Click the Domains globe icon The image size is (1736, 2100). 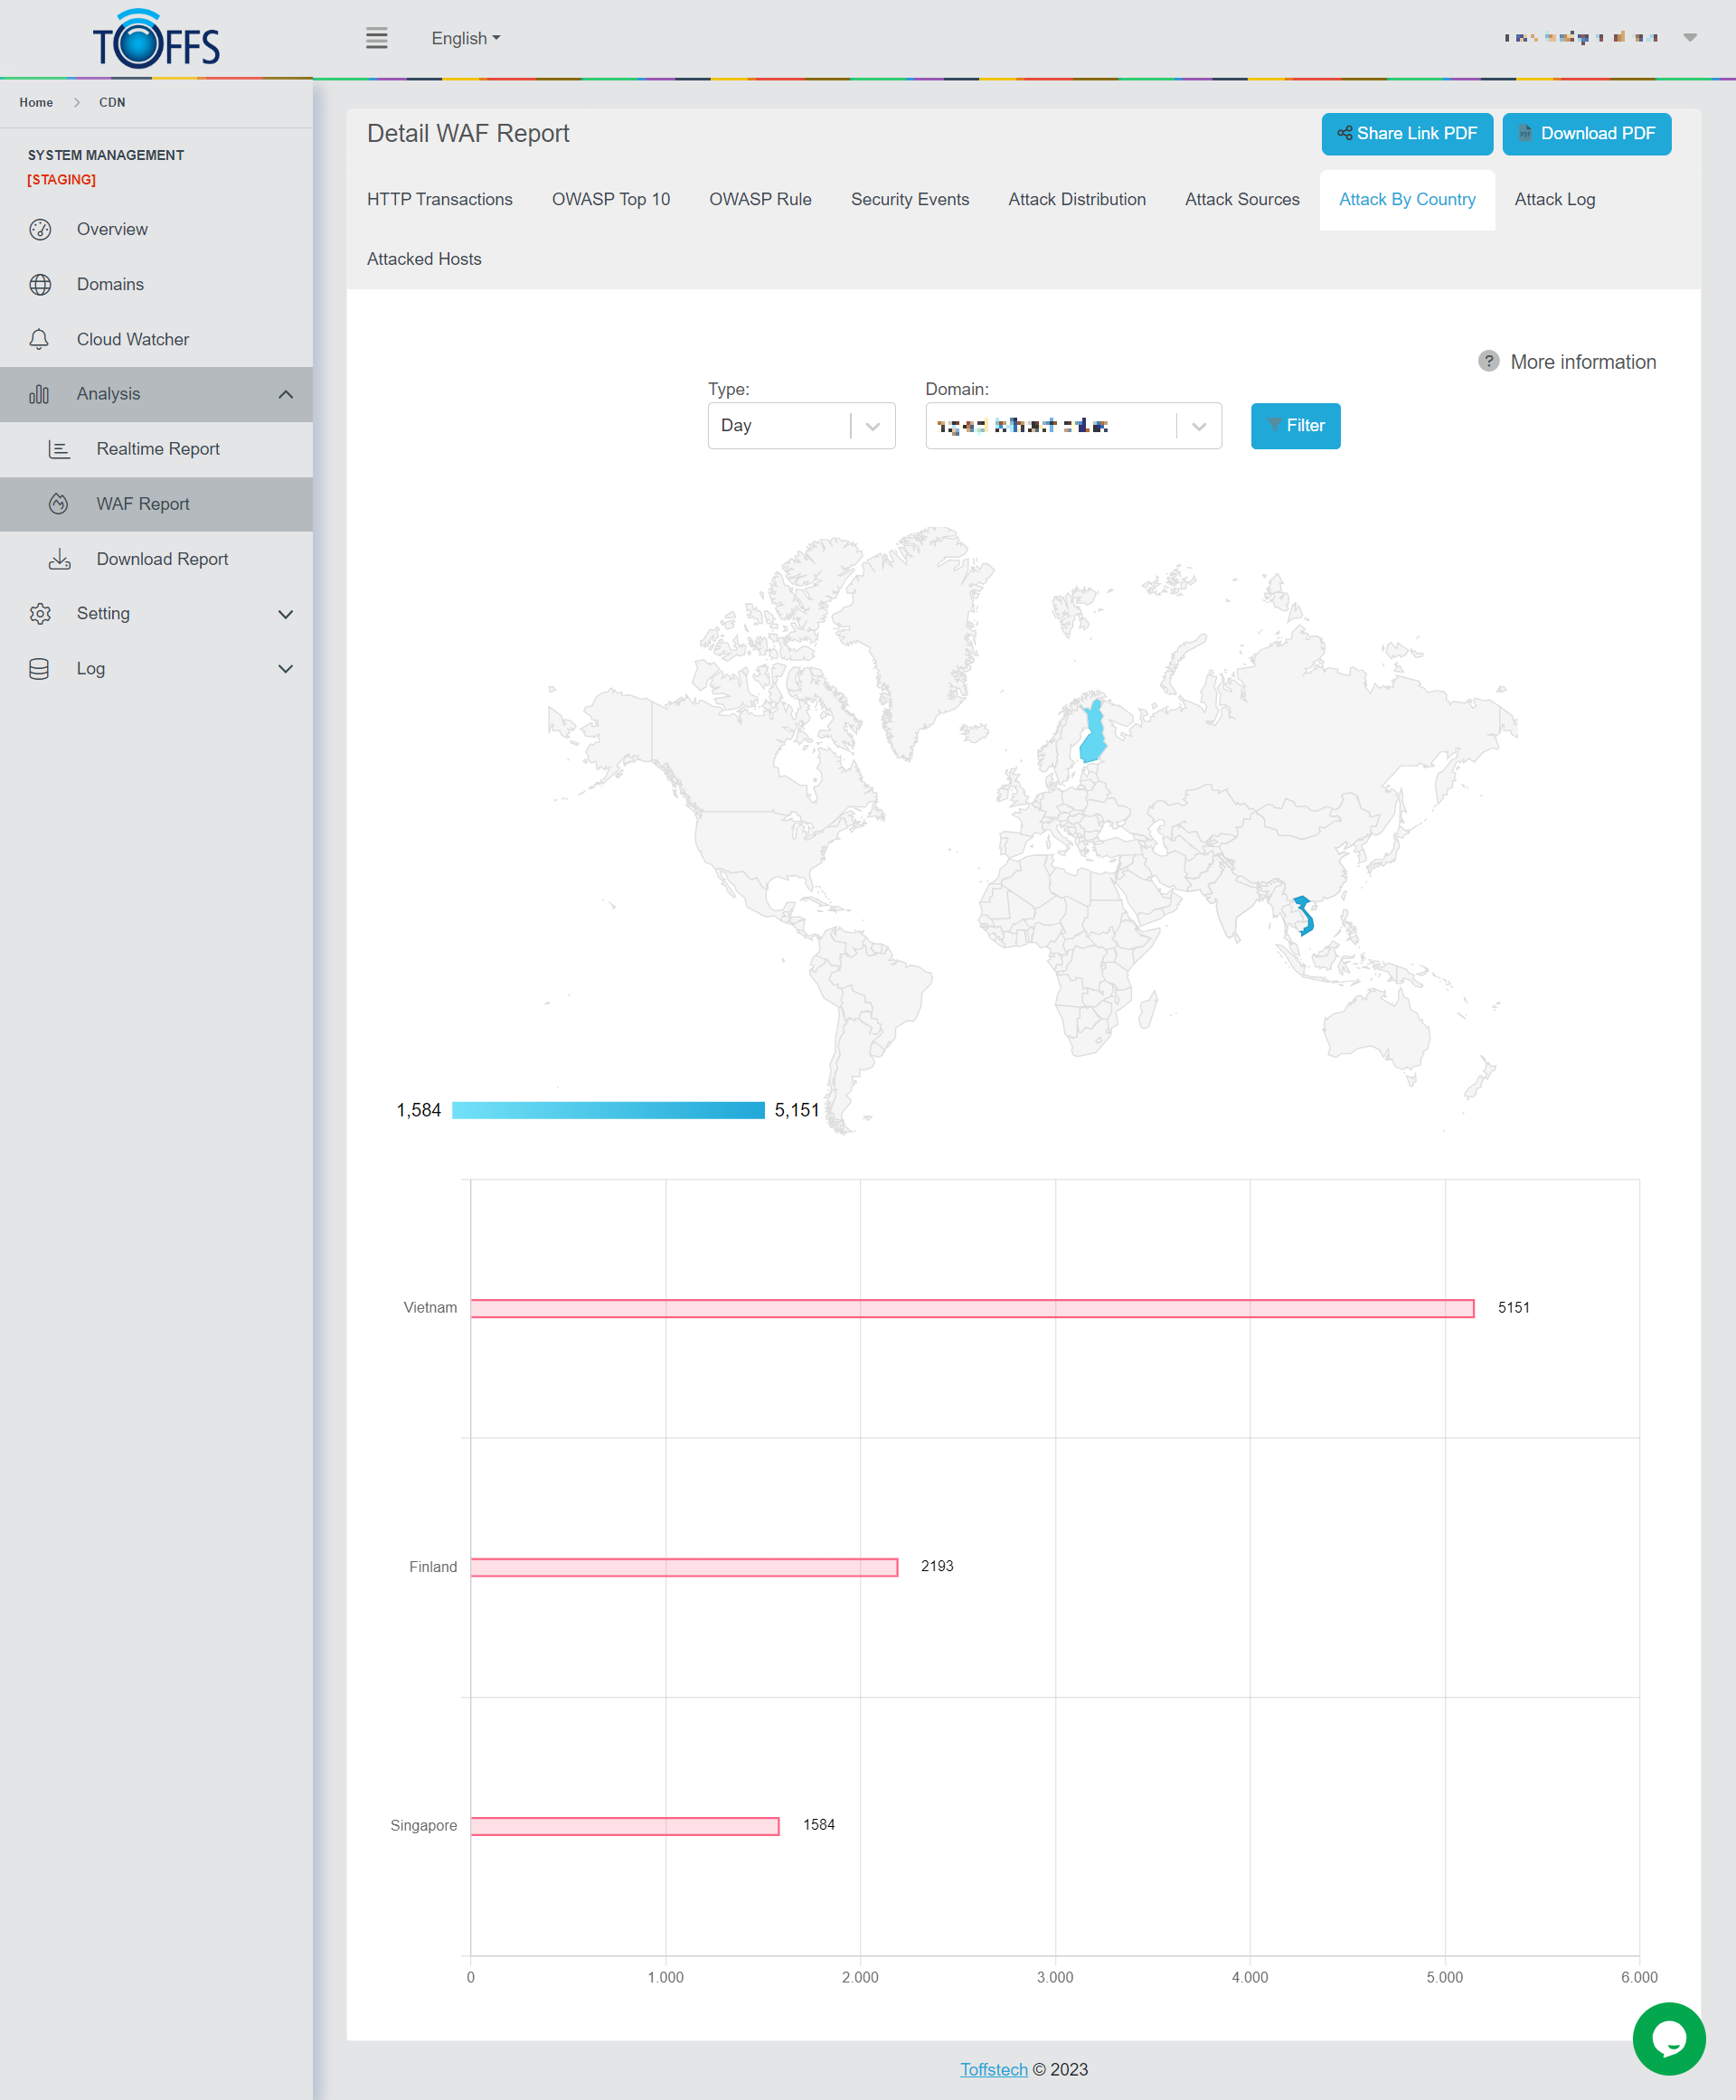coord(40,284)
